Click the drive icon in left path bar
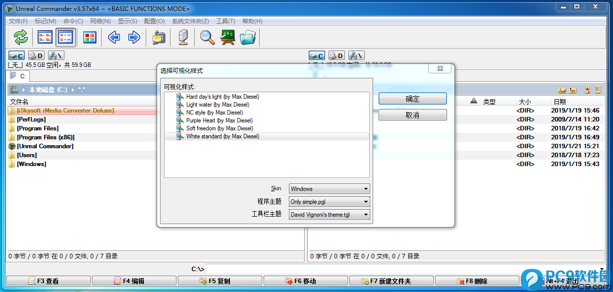The width and height of the screenshot is (613, 292). 14,90
